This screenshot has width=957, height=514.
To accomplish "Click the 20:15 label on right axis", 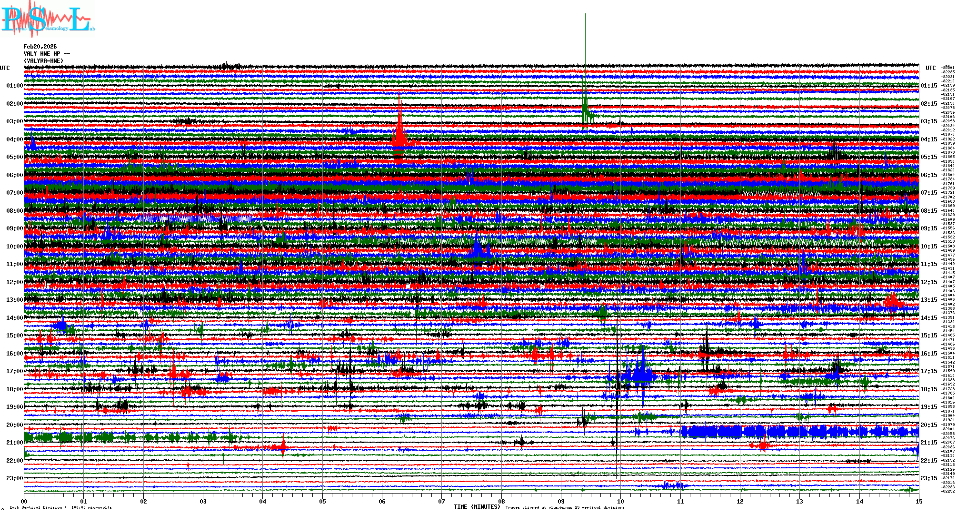I will point(928,425).
